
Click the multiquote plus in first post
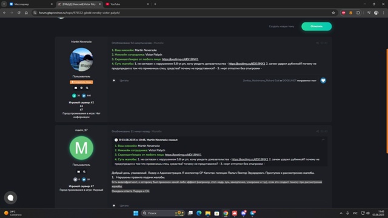point(114,81)
